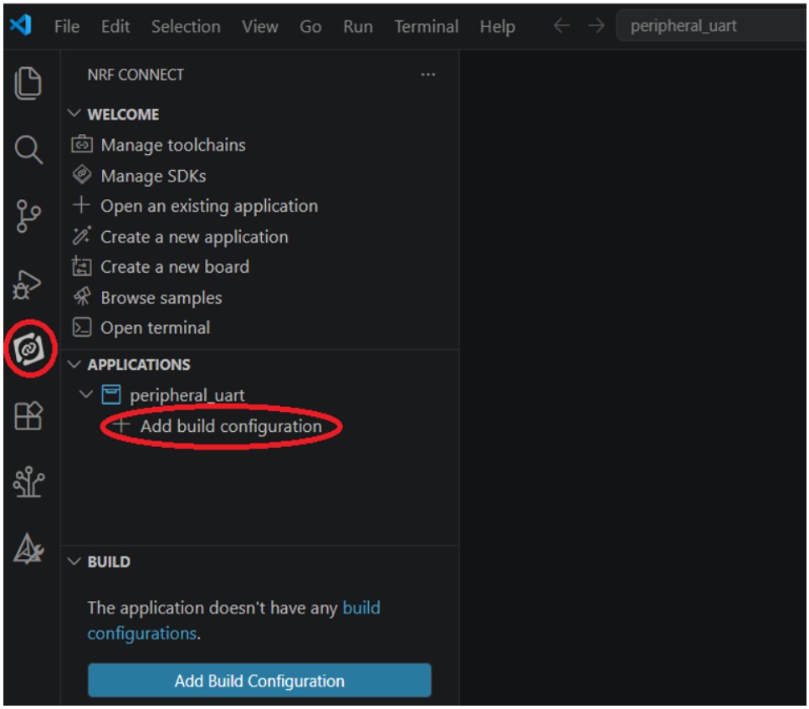The width and height of the screenshot is (809, 709).
Task: Open the Run and Debug view
Action: tap(26, 284)
